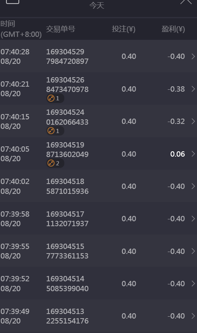Screen dimensions: 197x333
Task: Expand details arrow for -0.38 profit row
Action: point(193,89)
